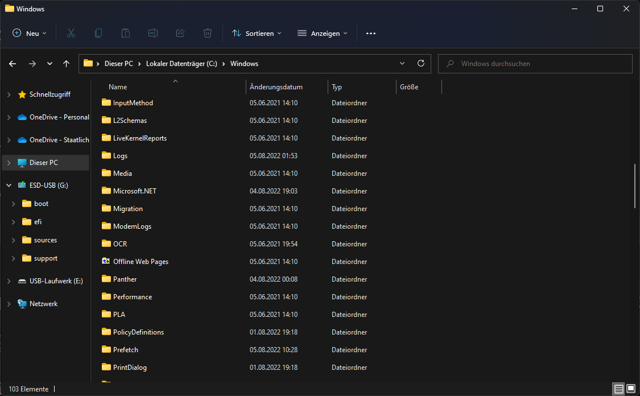Select the support folder in sidebar
640x396 pixels.
point(46,258)
